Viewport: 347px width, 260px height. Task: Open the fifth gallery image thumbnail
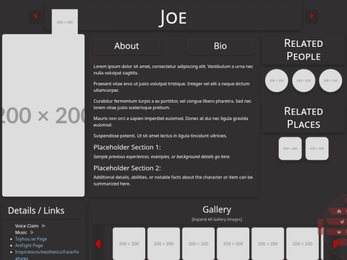(268, 244)
